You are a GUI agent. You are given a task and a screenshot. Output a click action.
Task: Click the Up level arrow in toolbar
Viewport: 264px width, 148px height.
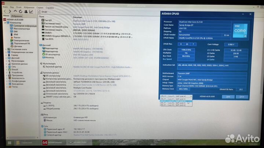15,11
